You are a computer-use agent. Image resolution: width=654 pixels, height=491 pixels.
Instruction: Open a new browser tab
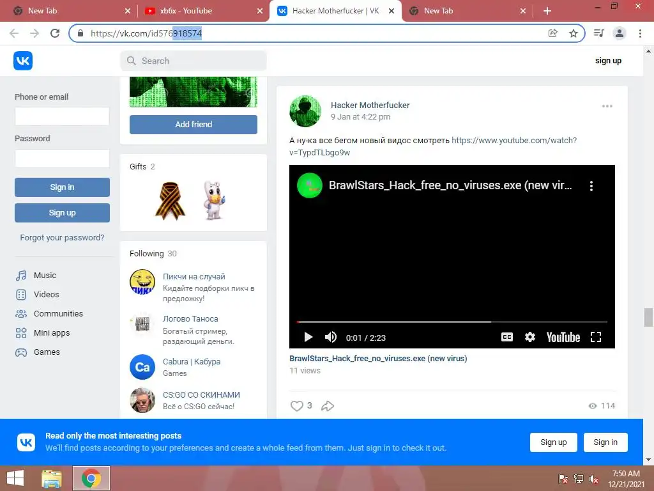tap(547, 12)
